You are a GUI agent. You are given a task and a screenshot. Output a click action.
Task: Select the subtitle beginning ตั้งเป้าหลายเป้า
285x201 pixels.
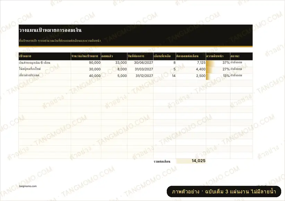tap(60, 40)
